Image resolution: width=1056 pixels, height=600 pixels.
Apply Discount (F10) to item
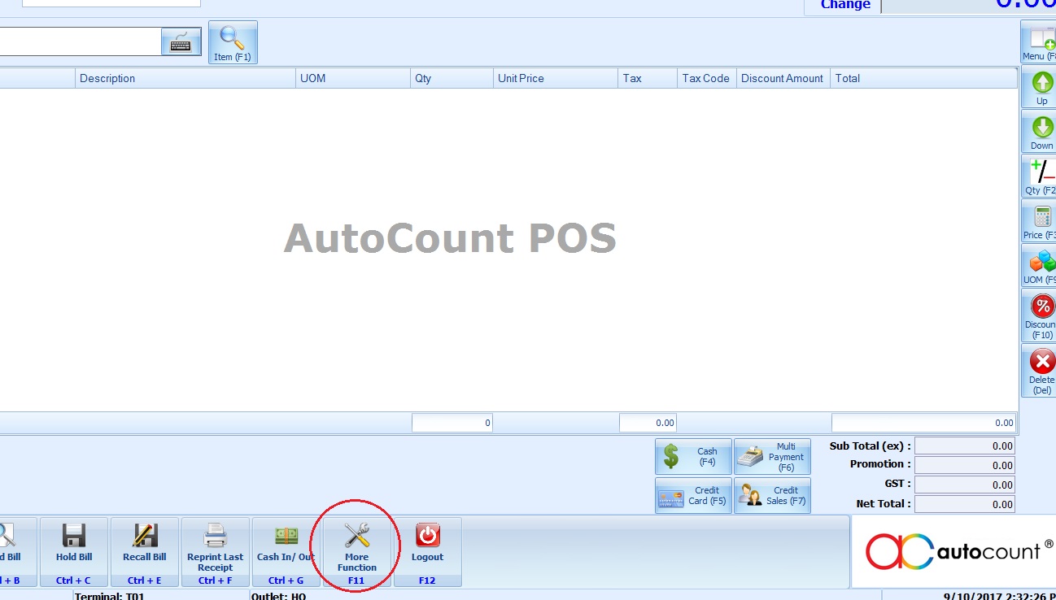click(1041, 315)
